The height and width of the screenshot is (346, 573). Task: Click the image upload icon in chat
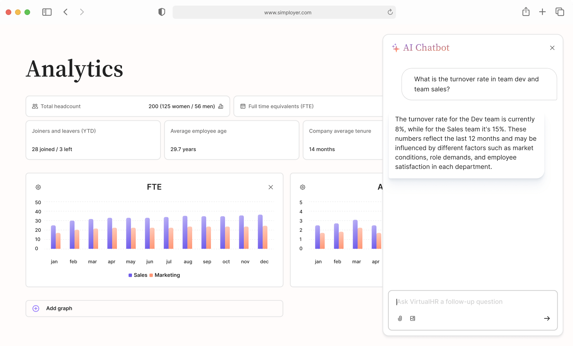(413, 318)
